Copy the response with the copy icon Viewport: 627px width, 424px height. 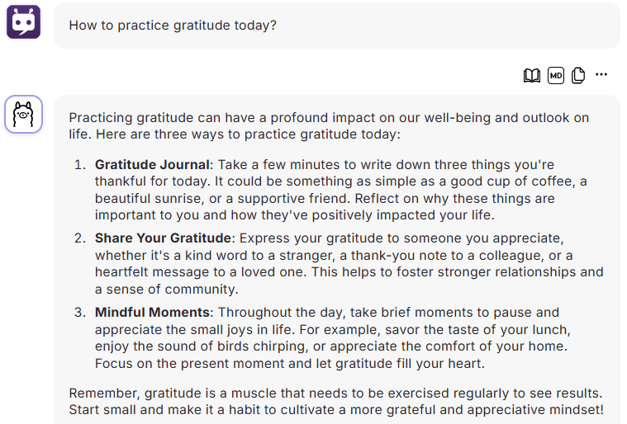[x=578, y=75]
